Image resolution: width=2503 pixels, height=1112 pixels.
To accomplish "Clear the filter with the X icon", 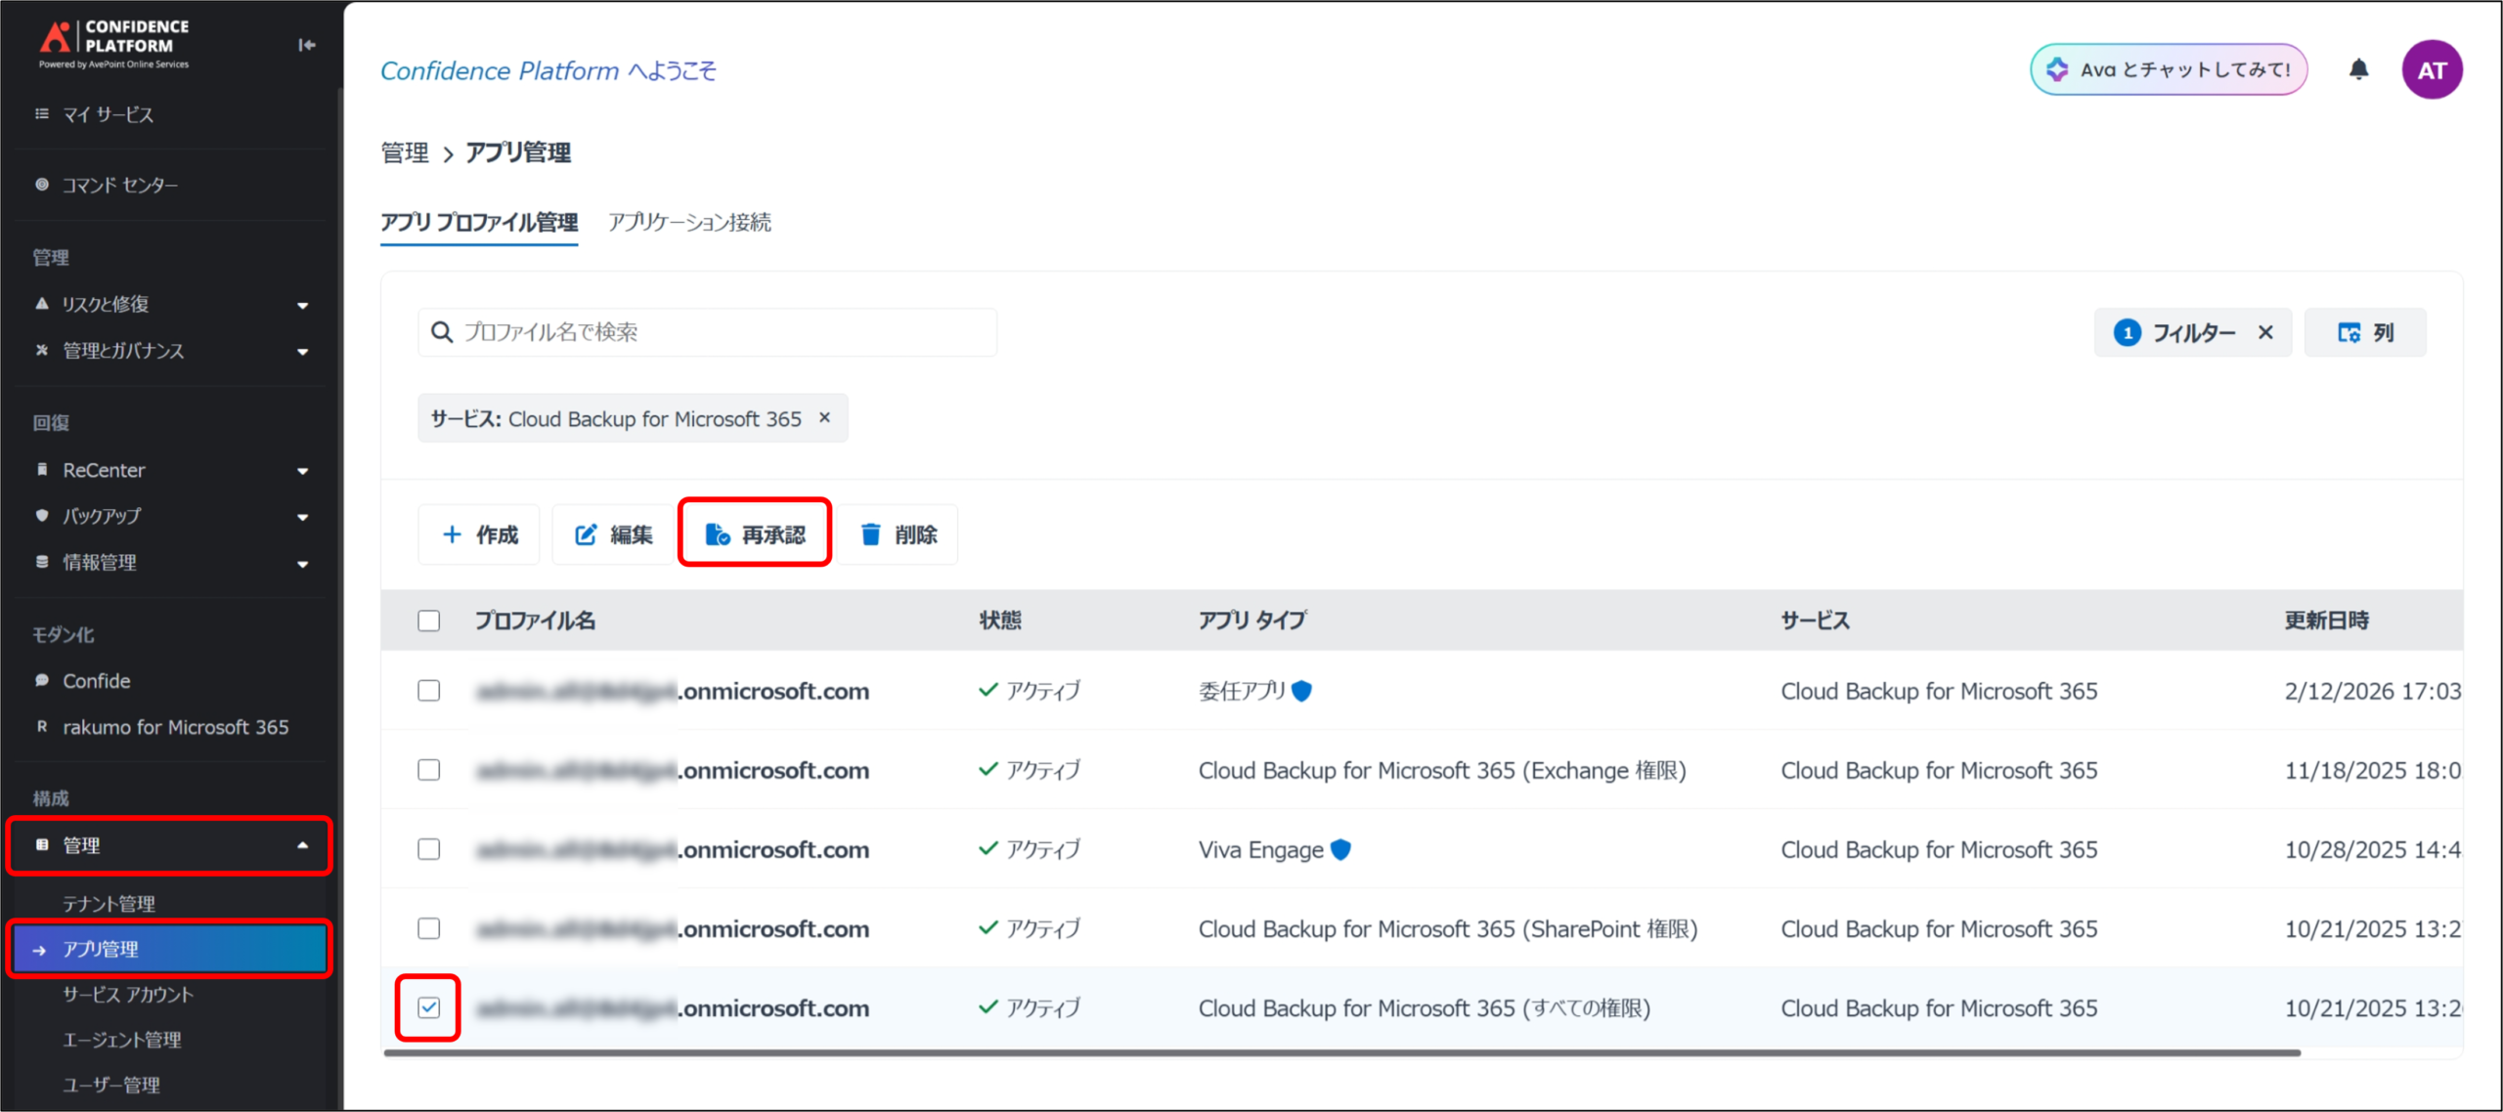I will pos(2265,333).
